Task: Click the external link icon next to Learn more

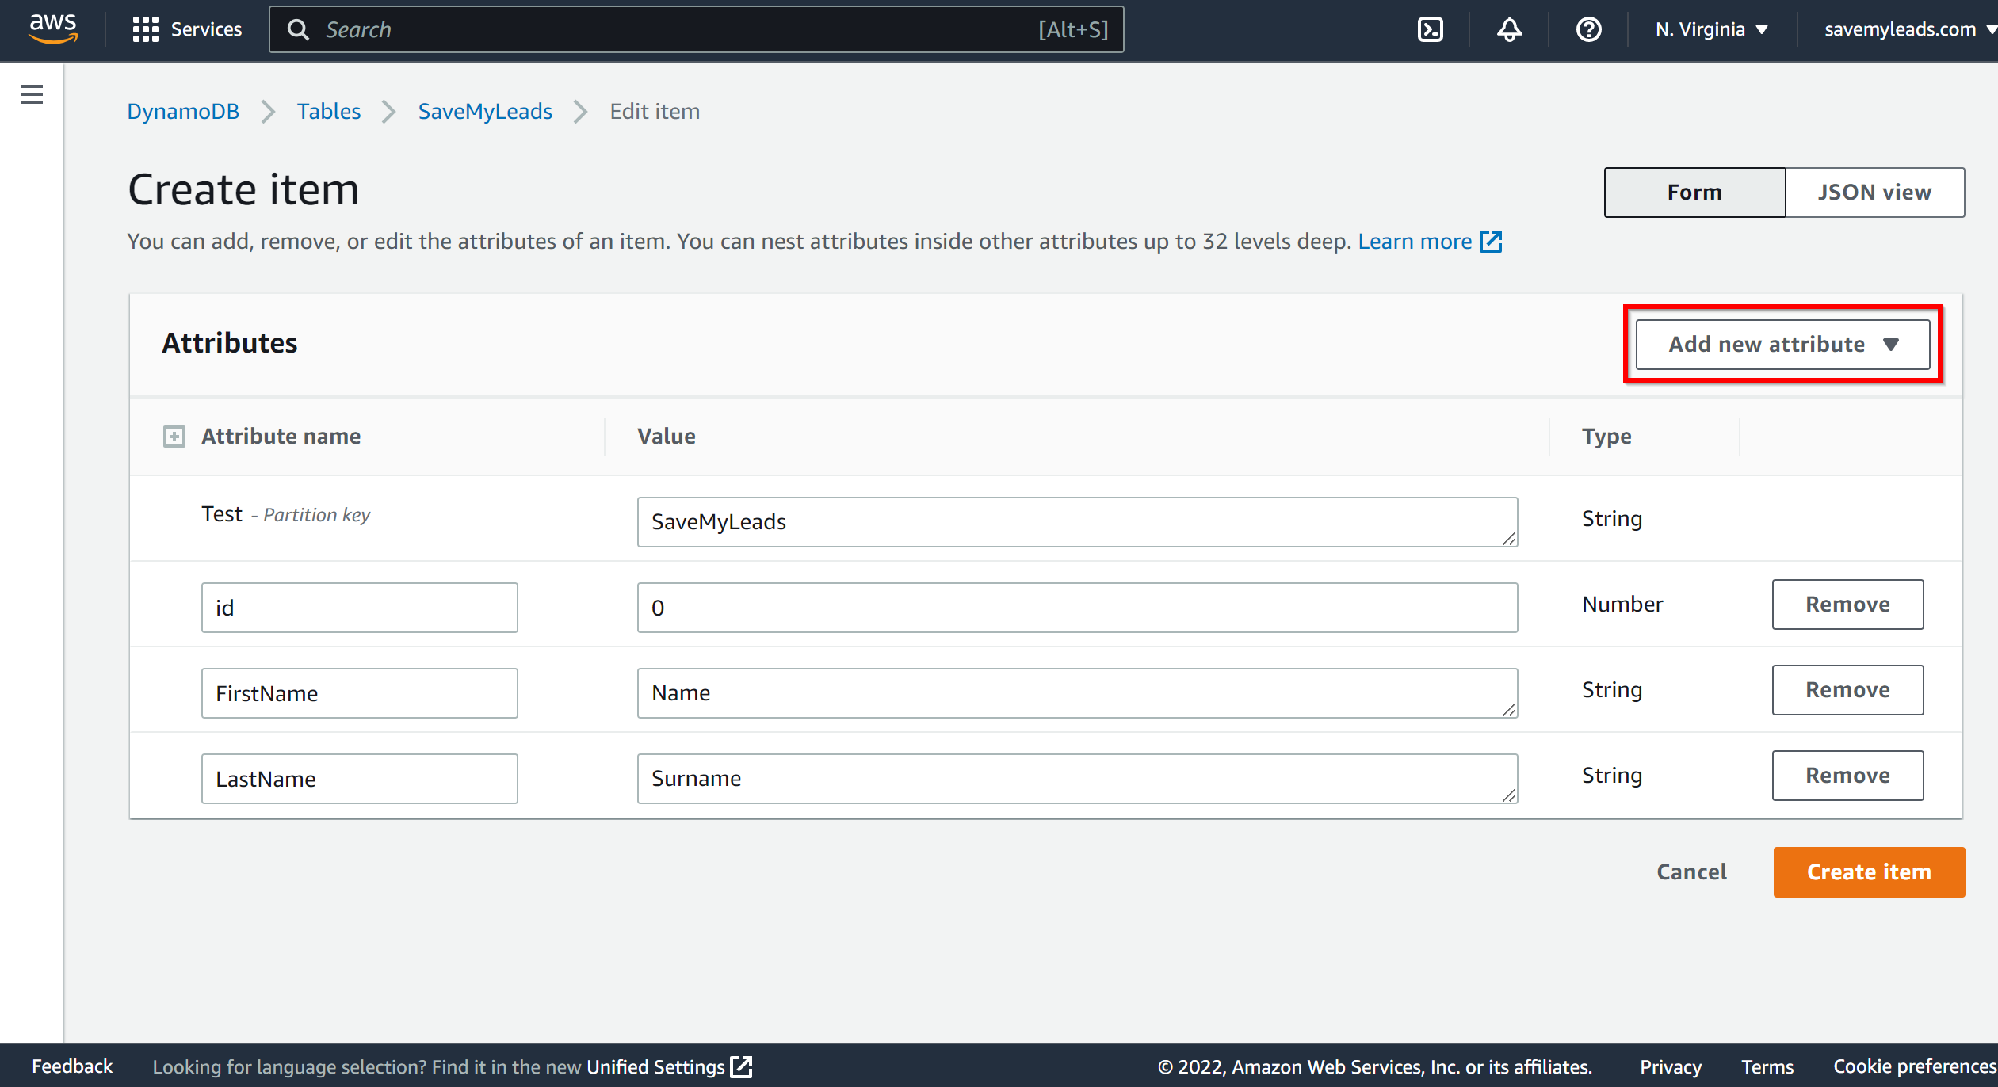Action: [x=1491, y=241]
